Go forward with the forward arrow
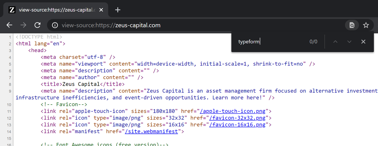Screen dimensions: 378x146 [x=24, y=25]
